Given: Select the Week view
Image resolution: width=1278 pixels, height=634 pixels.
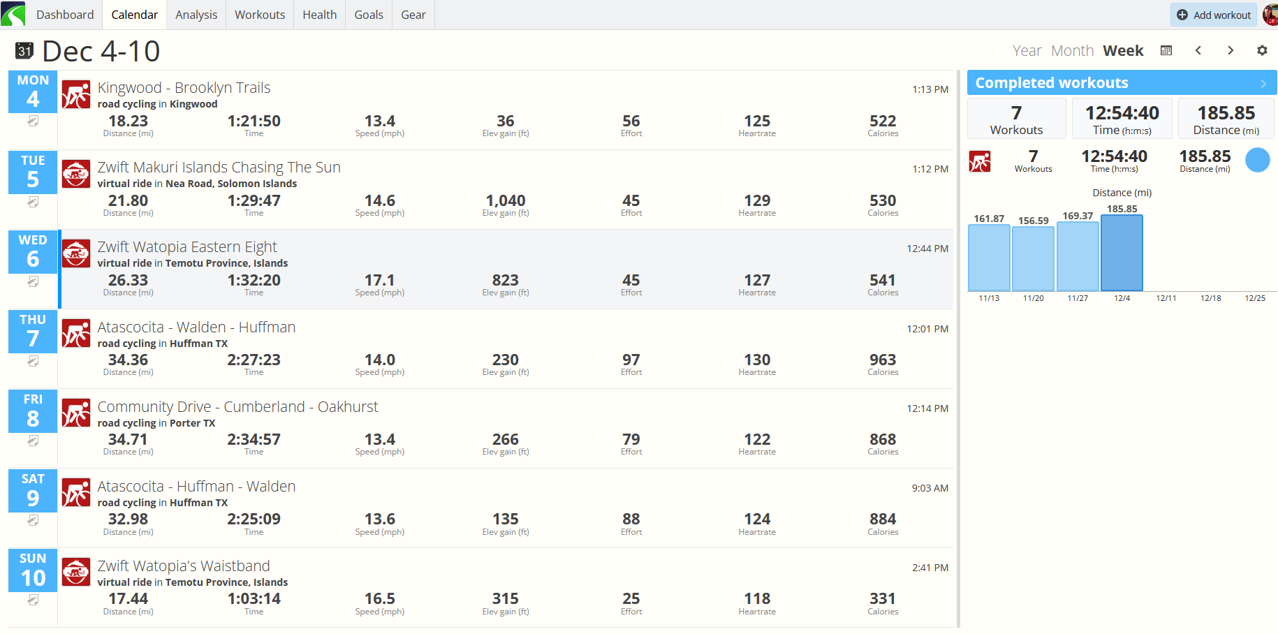Looking at the screenshot, I should tap(1124, 50).
